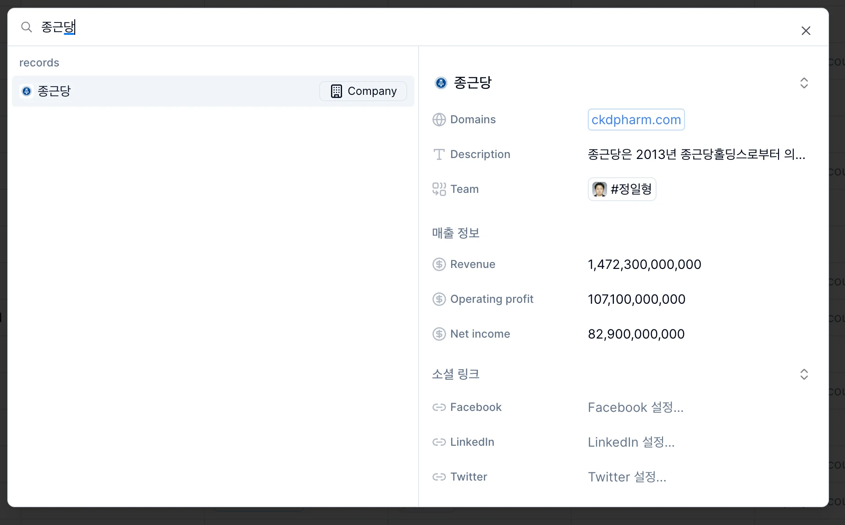This screenshot has height=525, width=845.
Task: Click the 매출 정보 section heading
Action: tap(455, 233)
